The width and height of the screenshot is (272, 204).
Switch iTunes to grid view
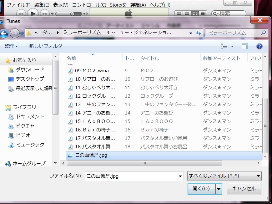pyautogui.click(x=195, y=13)
